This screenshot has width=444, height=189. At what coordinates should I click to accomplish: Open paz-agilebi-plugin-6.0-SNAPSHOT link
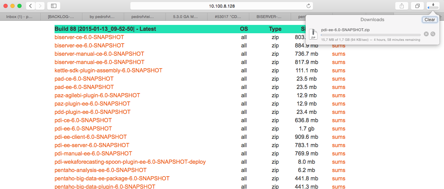click(97, 95)
